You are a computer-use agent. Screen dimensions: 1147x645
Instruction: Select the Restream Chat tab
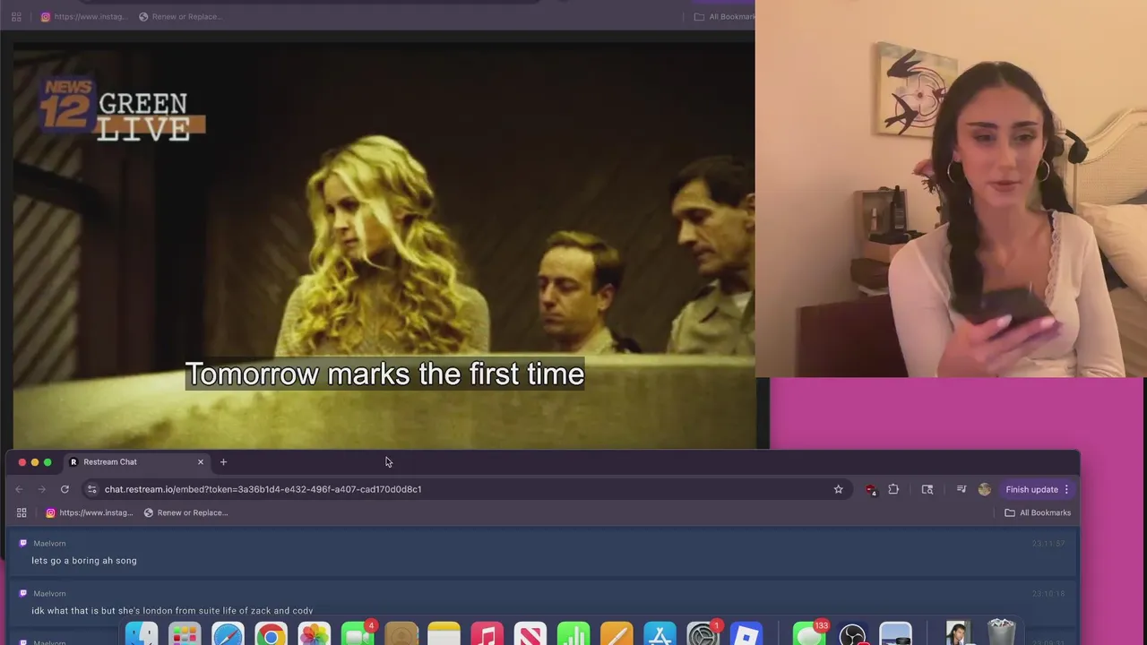point(134,462)
